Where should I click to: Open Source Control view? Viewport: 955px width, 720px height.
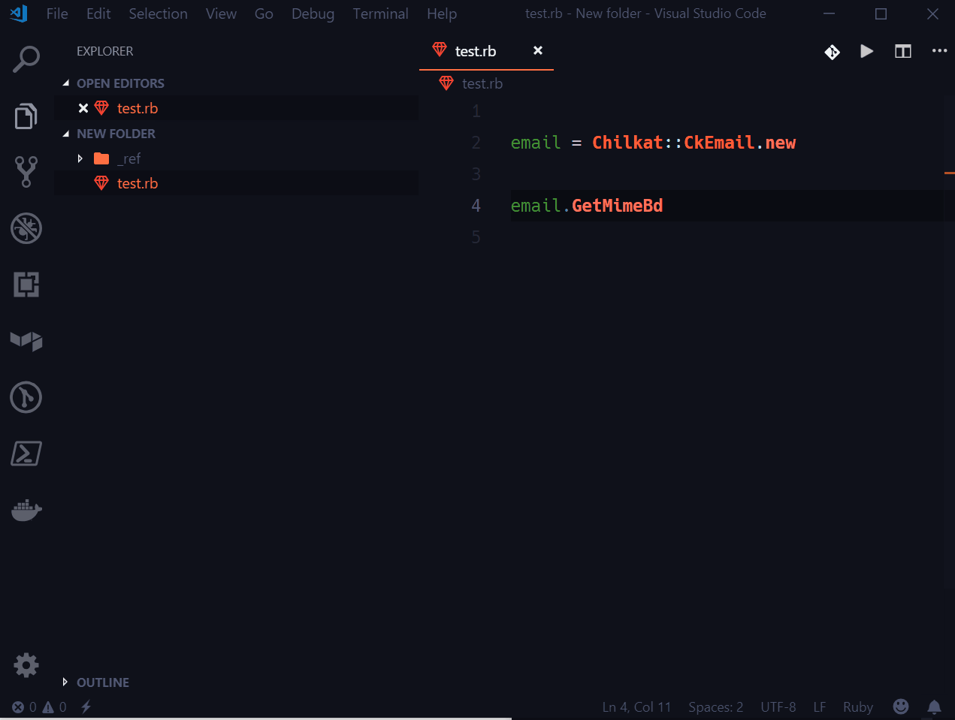[x=26, y=172]
